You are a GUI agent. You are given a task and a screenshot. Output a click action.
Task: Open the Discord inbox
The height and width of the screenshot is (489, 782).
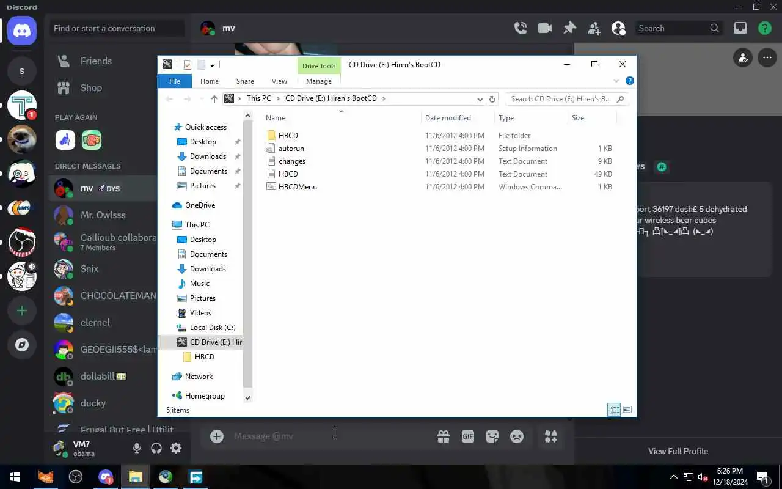click(x=740, y=28)
